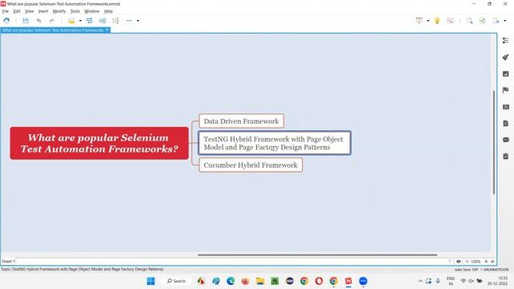Open the Modify menu

pyautogui.click(x=59, y=11)
